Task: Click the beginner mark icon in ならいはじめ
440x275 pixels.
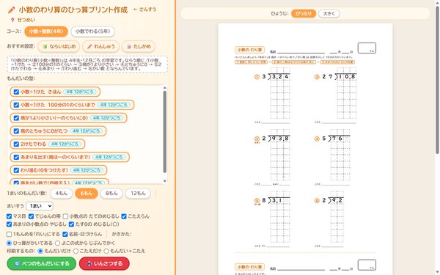Action: tap(45, 47)
